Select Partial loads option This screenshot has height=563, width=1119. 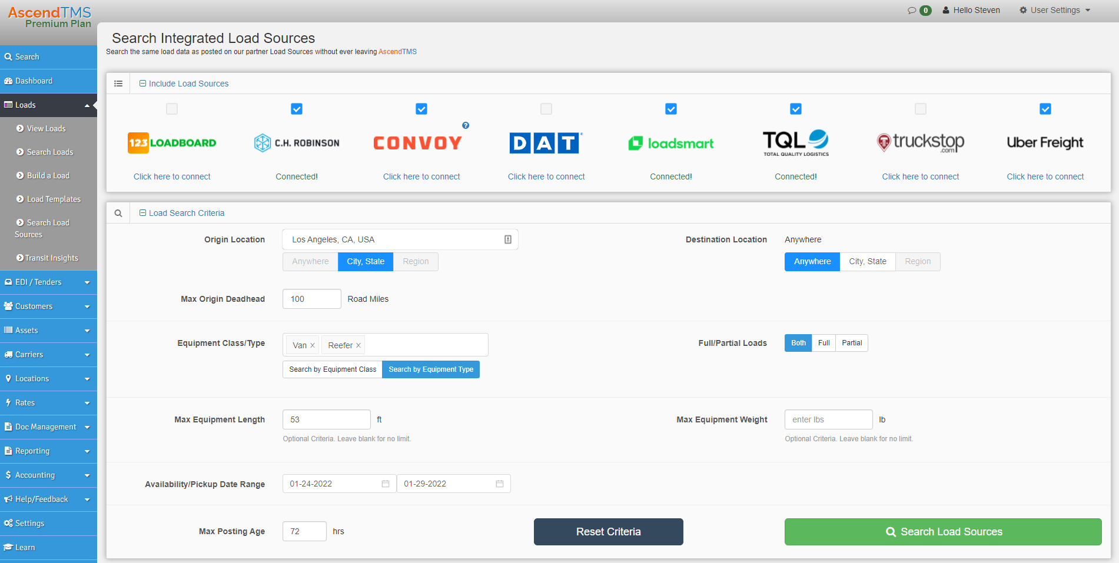click(x=852, y=343)
